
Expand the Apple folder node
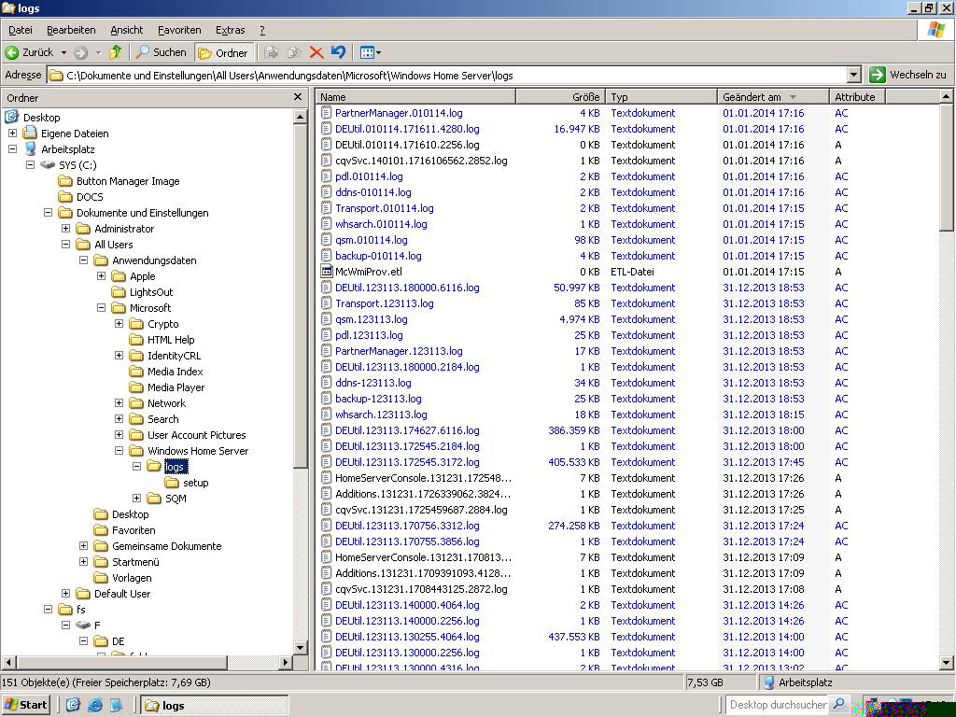pyautogui.click(x=101, y=275)
